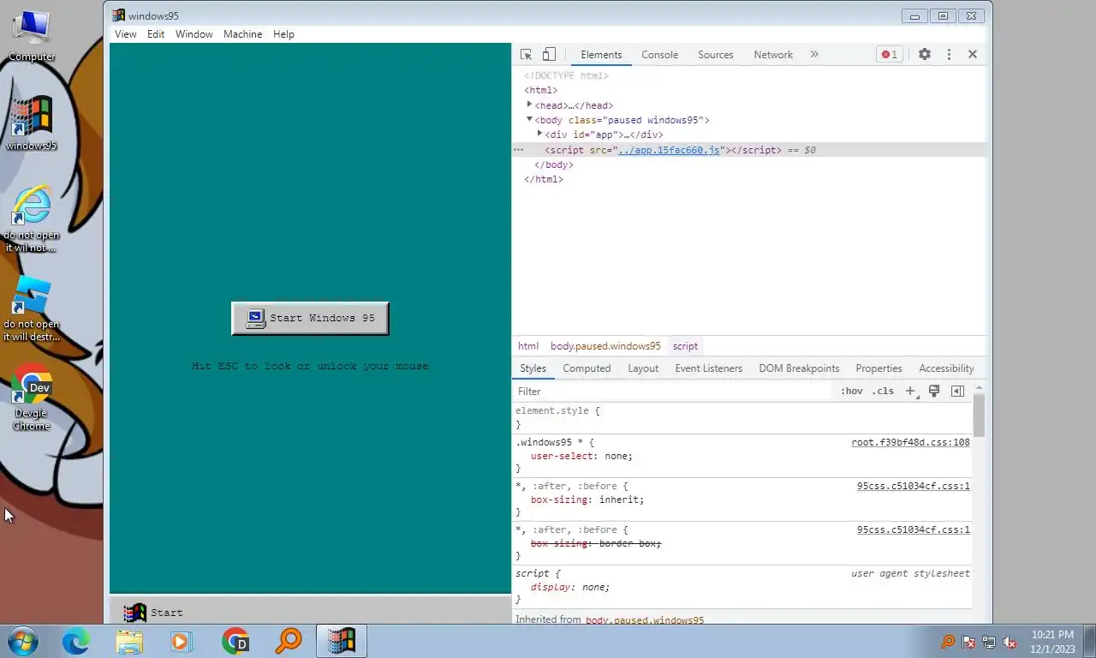Screen dimensions: 1096x658
Task: Open the Machine menu
Action: coord(242,34)
